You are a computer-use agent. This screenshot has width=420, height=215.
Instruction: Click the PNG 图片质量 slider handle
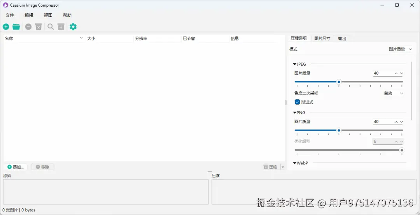pyautogui.click(x=339, y=130)
